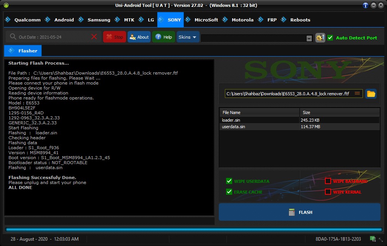Click the 'Bootloader status : NOT_ROOTABLE' log line
Viewport: 387px width, 246px height.
coord(48,163)
